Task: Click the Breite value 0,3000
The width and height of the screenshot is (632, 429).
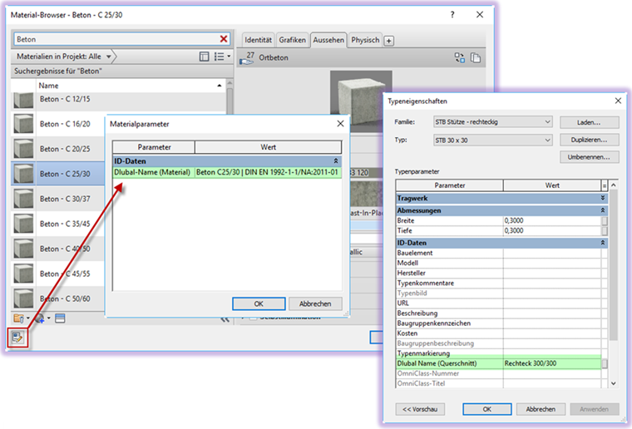Action: pyautogui.click(x=551, y=221)
